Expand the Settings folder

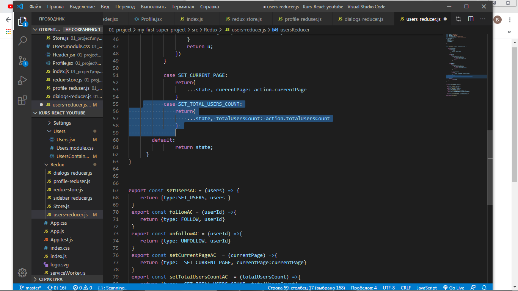[x=62, y=123]
